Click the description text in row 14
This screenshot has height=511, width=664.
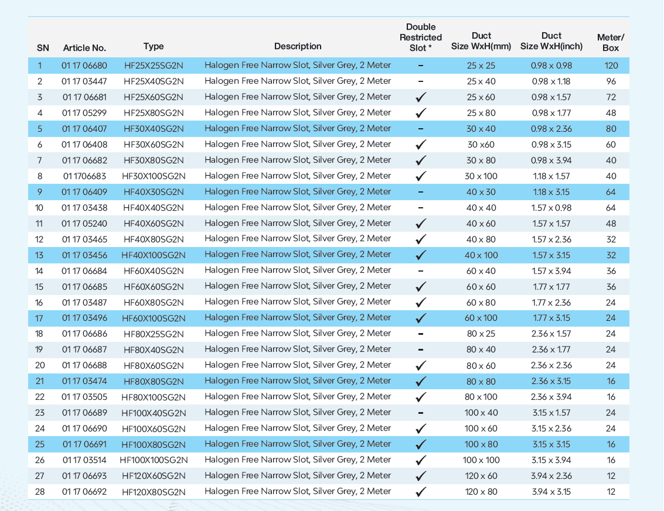point(298,270)
